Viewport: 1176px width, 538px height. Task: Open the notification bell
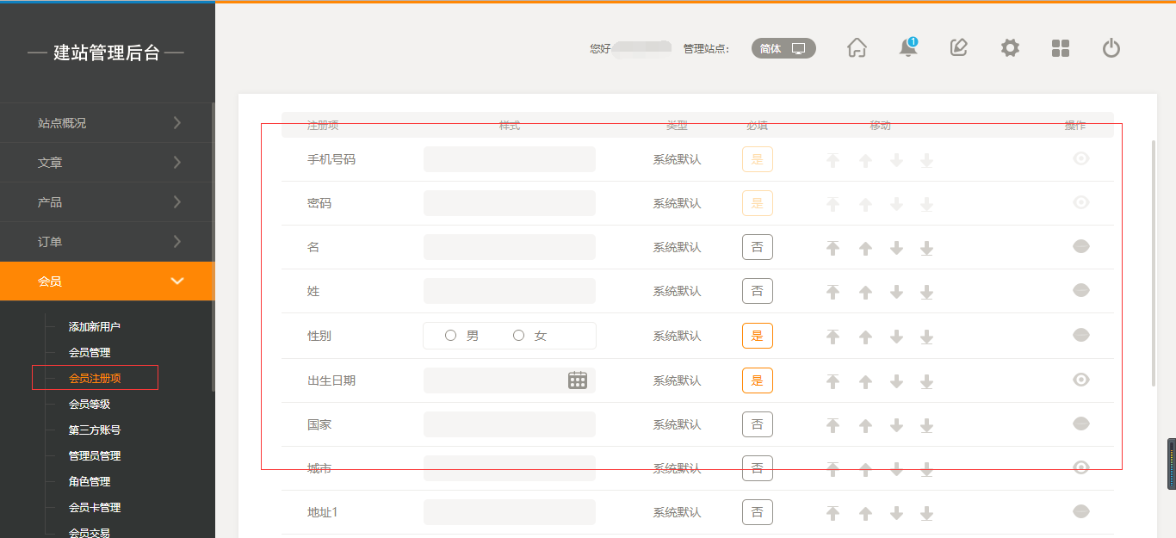pyautogui.click(x=907, y=48)
